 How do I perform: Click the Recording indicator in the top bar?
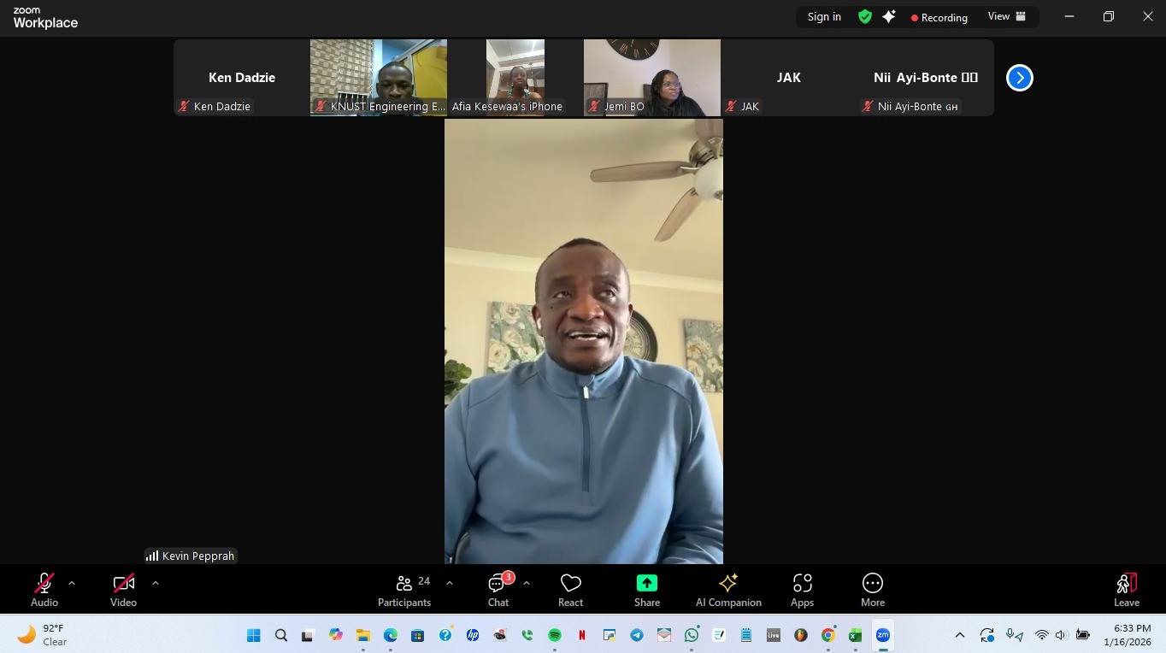(939, 17)
